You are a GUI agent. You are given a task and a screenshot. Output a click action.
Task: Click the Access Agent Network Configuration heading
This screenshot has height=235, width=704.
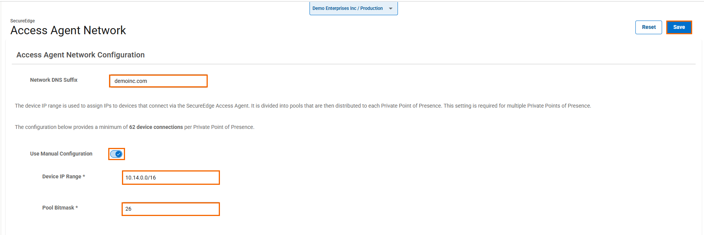[x=80, y=55]
